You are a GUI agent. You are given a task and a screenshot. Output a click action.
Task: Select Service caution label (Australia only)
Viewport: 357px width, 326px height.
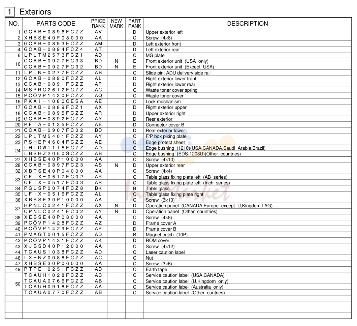click(185, 287)
